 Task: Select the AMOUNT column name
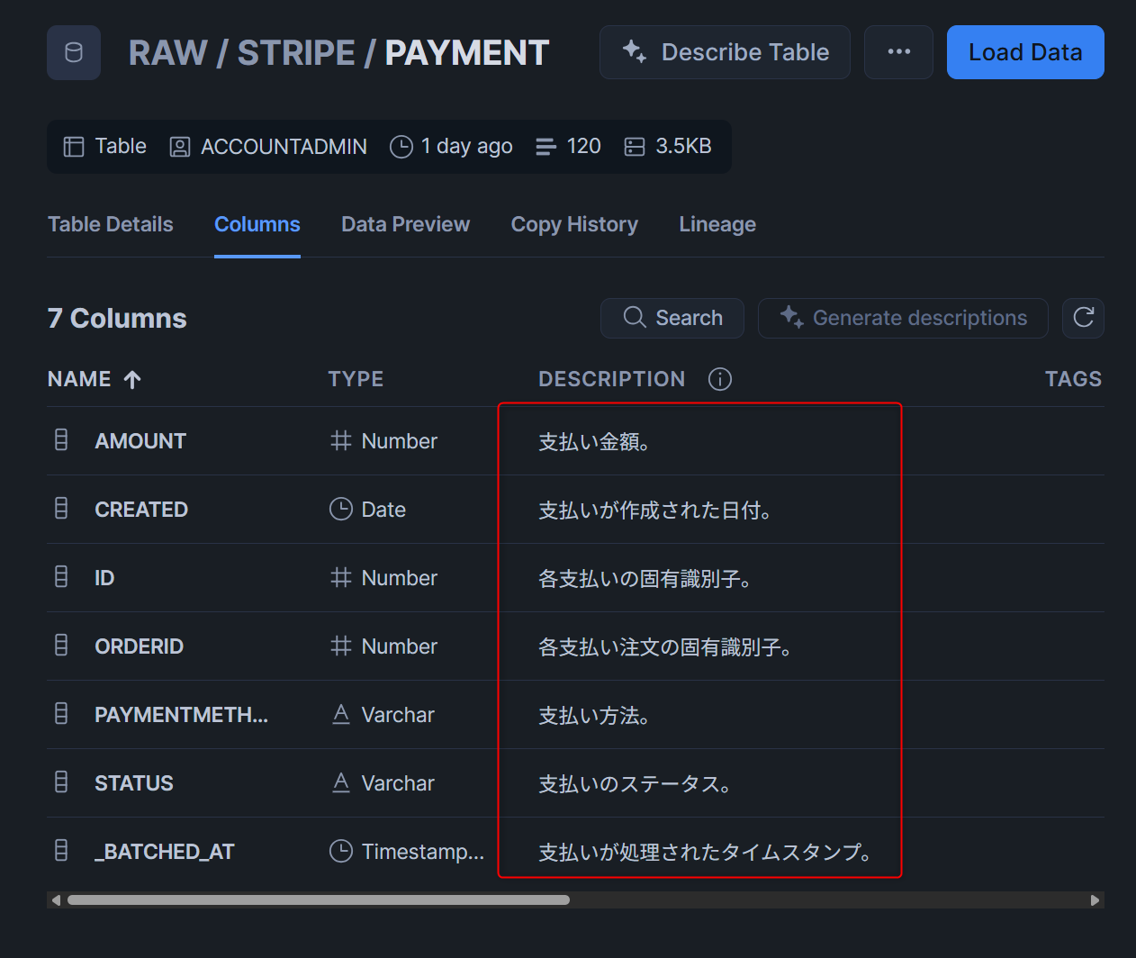140,441
